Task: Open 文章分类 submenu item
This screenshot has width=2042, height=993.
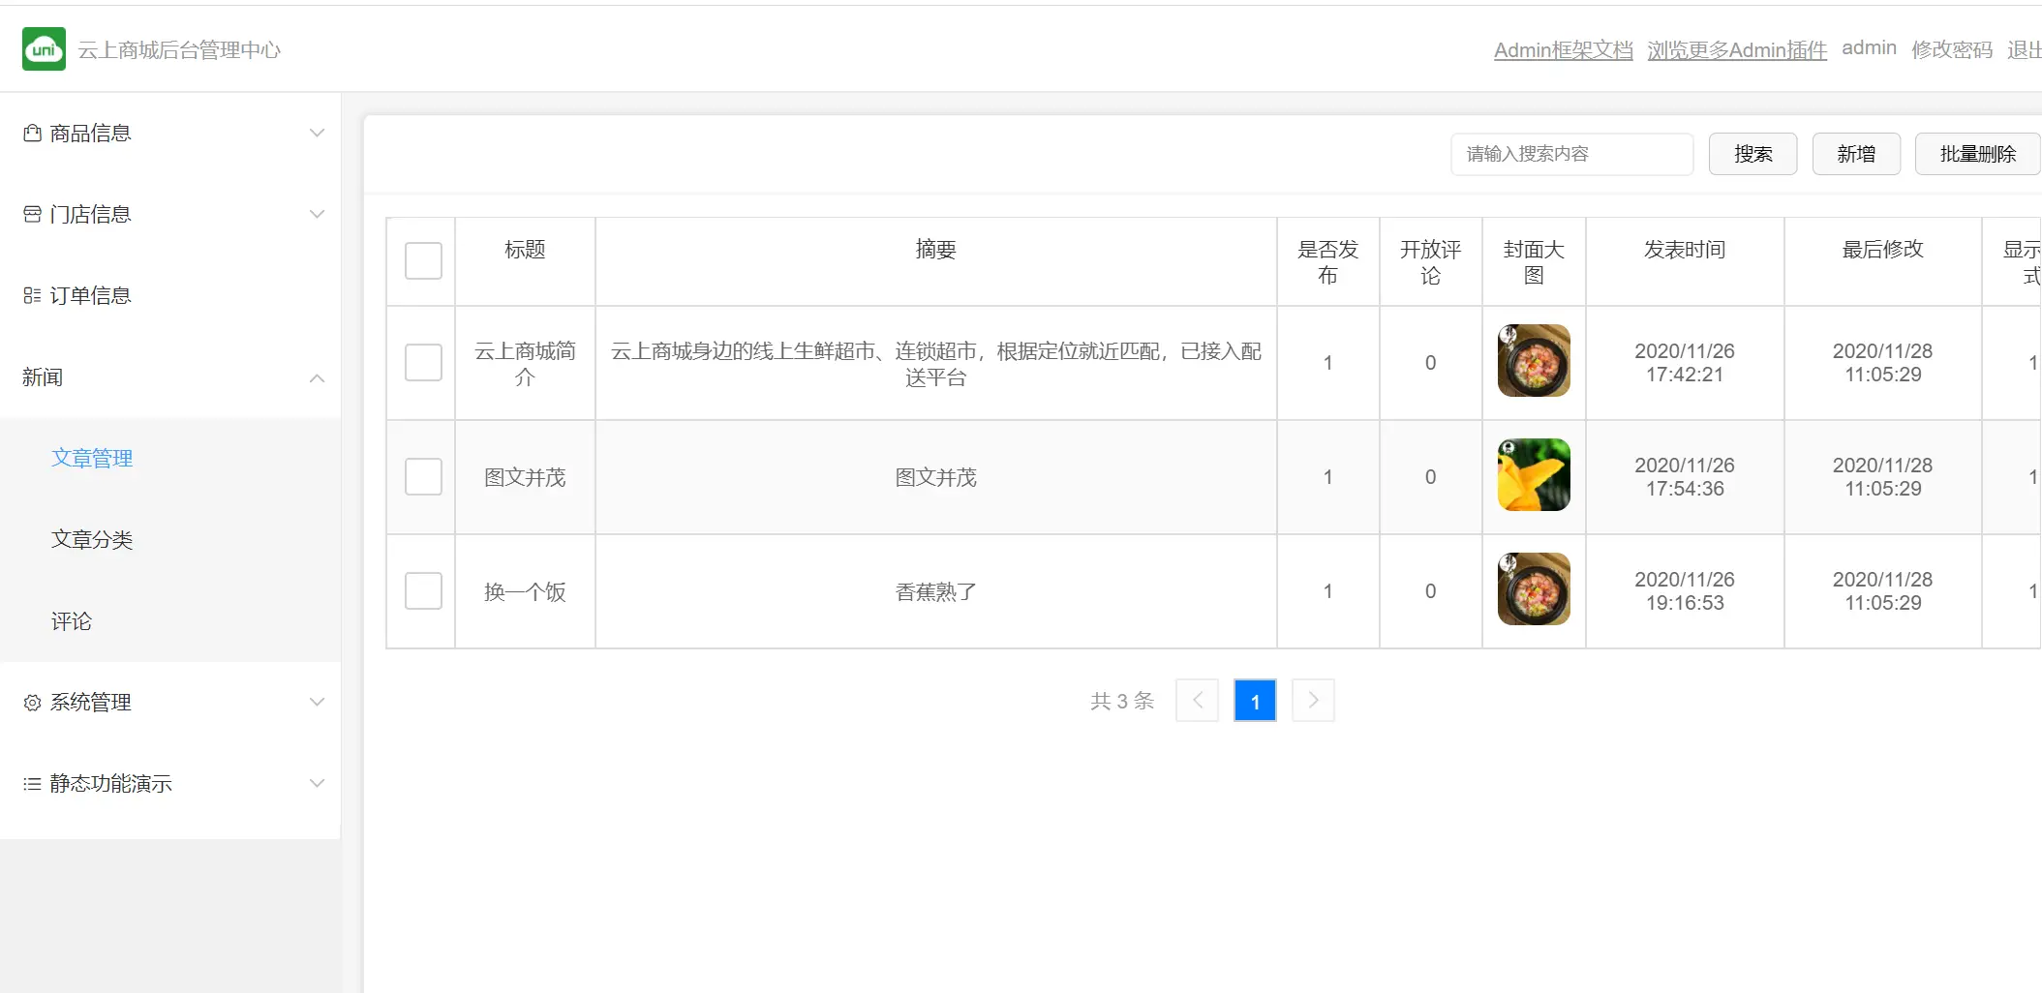Action: pyautogui.click(x=92, y=540)
